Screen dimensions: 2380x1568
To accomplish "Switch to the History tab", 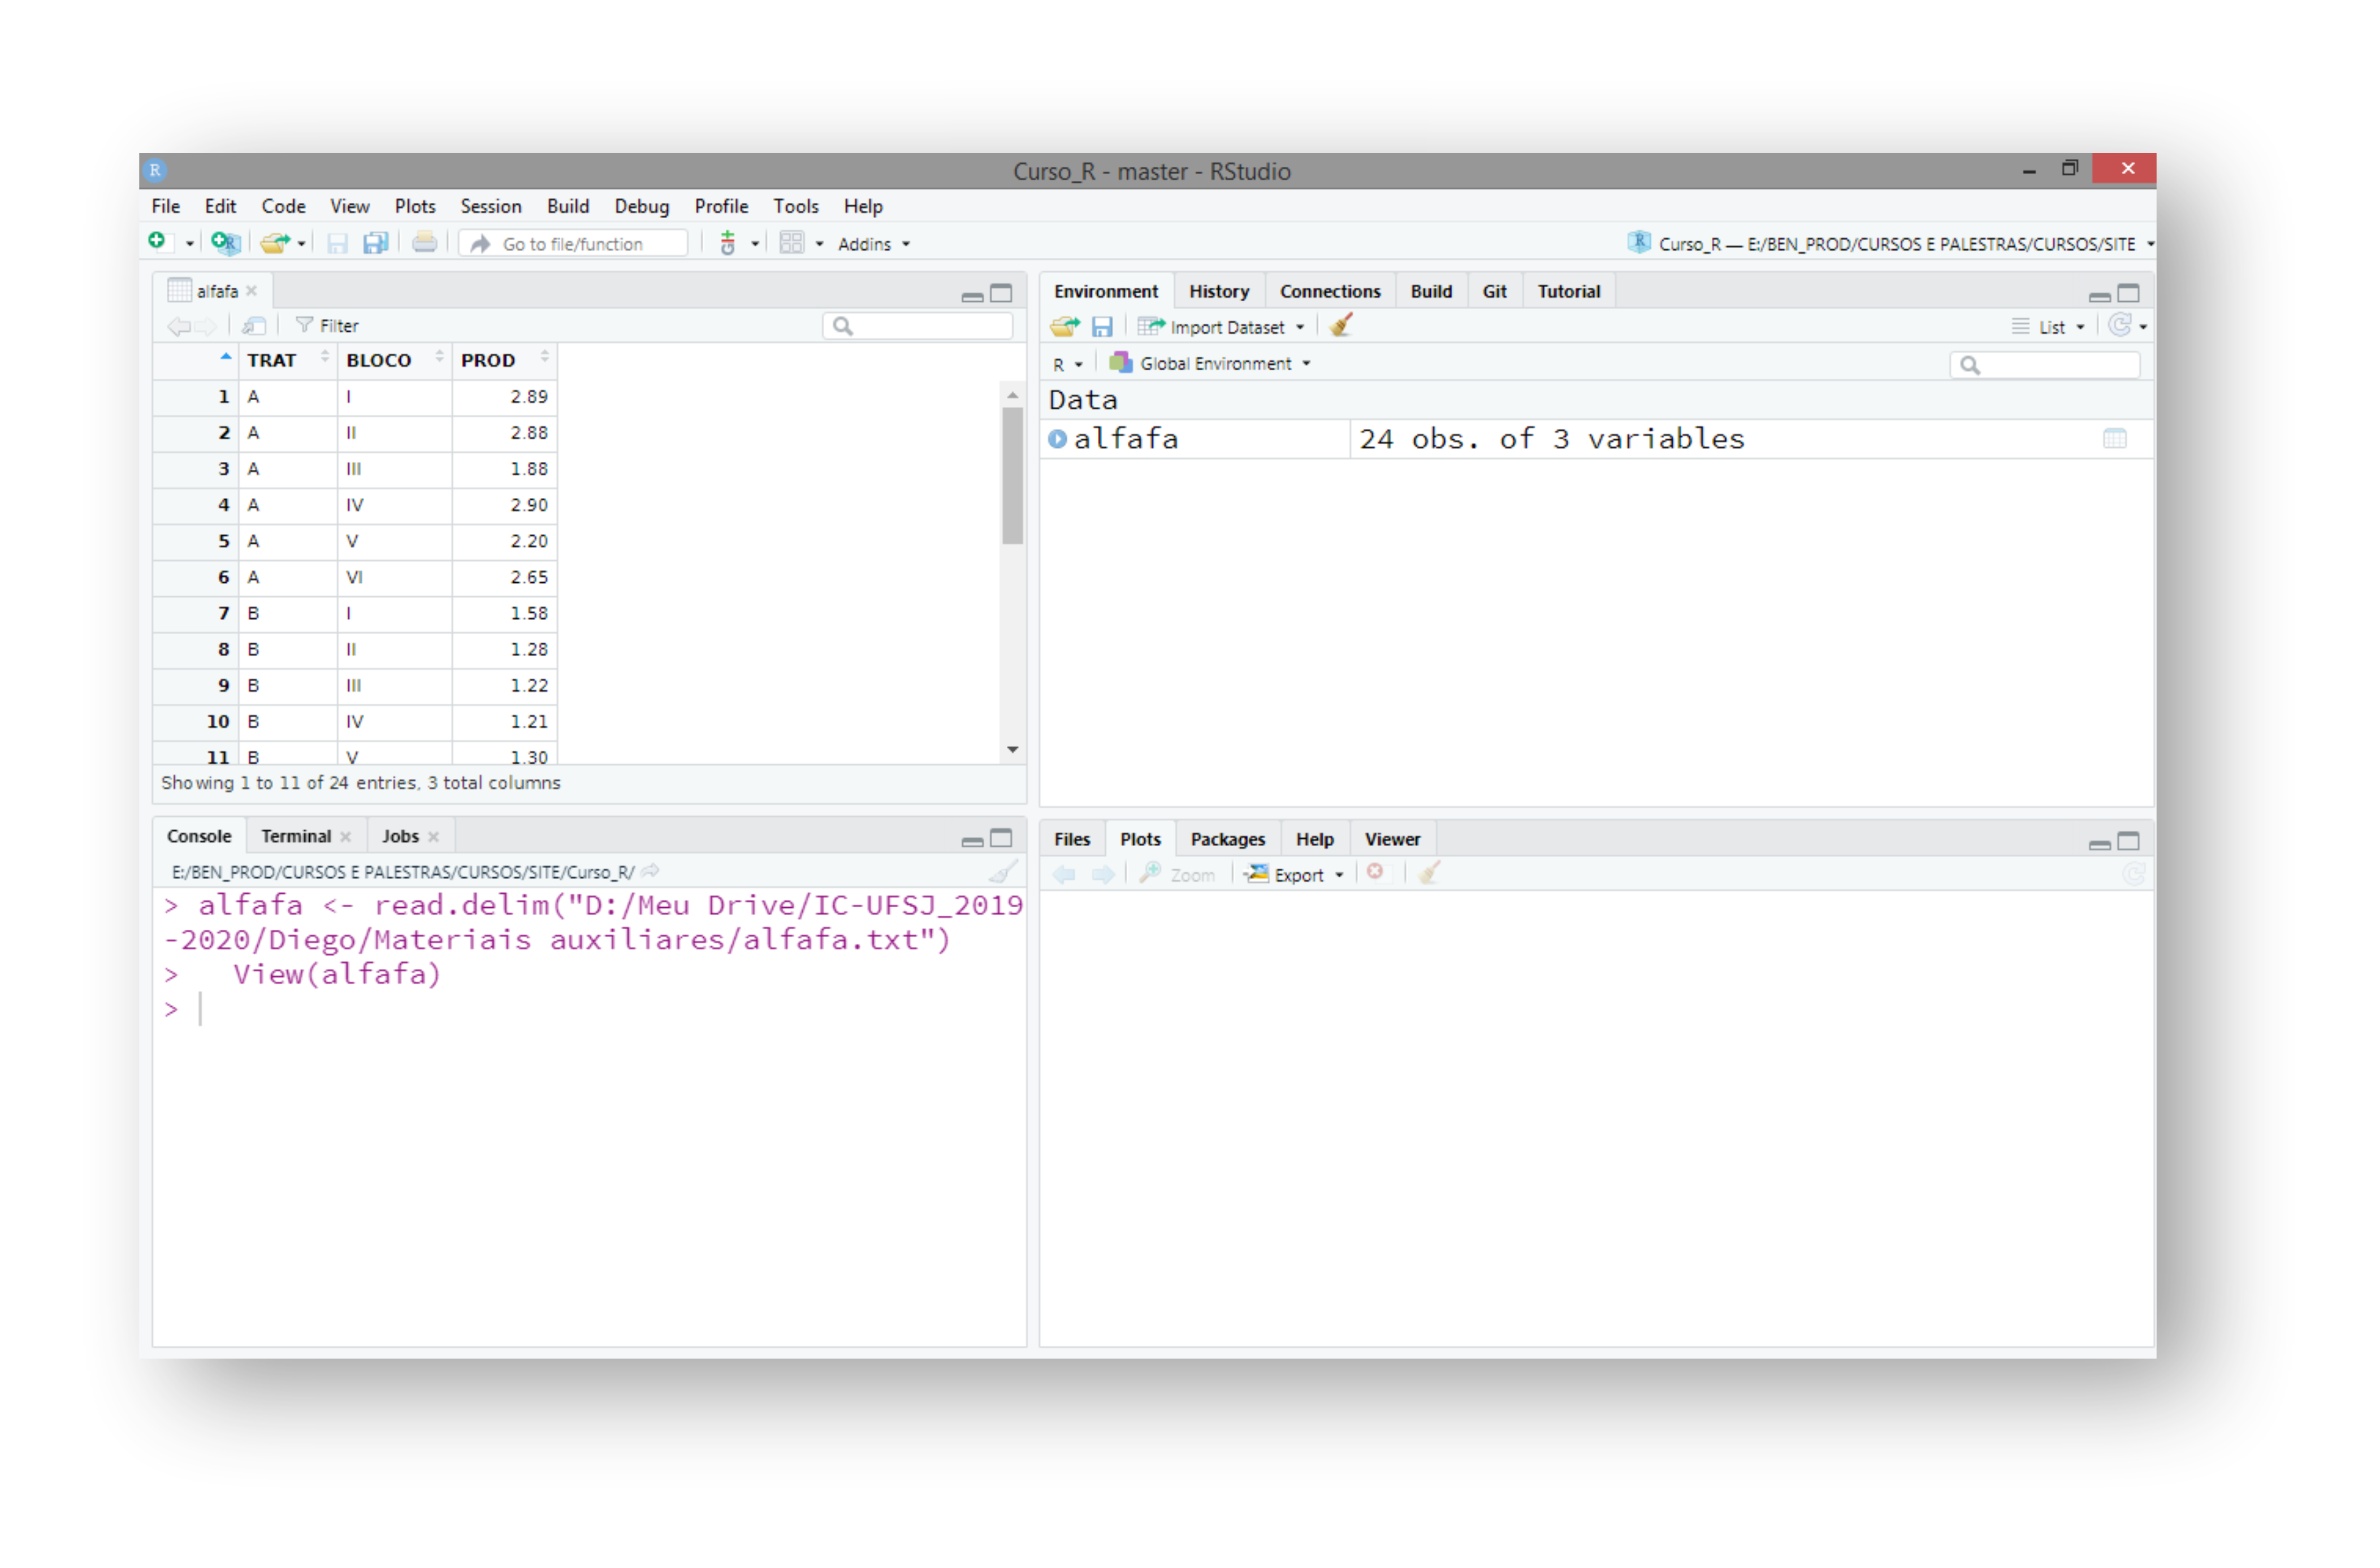I will pyautogui.click(x=1218, y=291).
